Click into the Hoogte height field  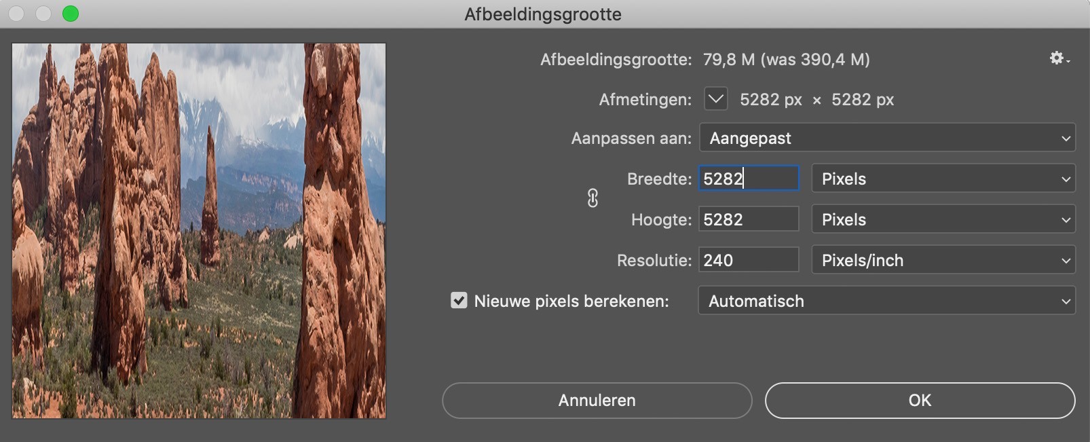749,219
